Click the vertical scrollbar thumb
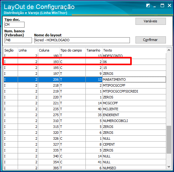The image size is (174, 172). tap(169, 140)
